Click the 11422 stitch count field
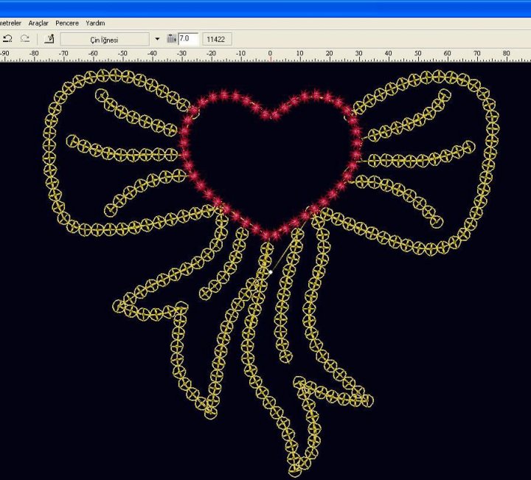Viewport: 531px width, 480px height. [217, 39]
